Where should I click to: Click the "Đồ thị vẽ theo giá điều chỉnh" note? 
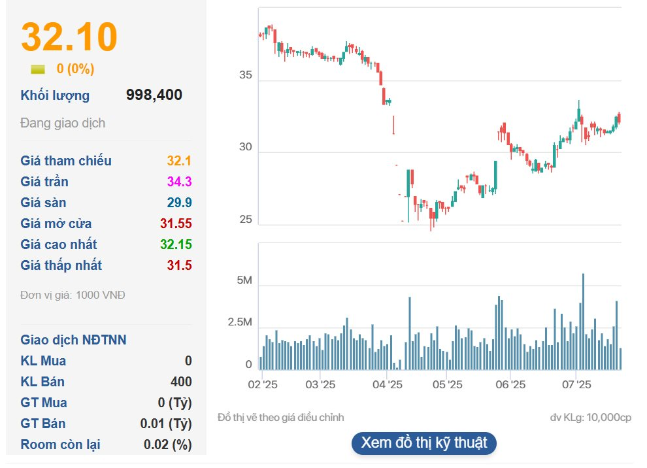[280, 417]
